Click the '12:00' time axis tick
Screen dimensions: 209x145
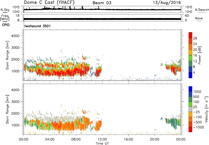pos(102,140)
